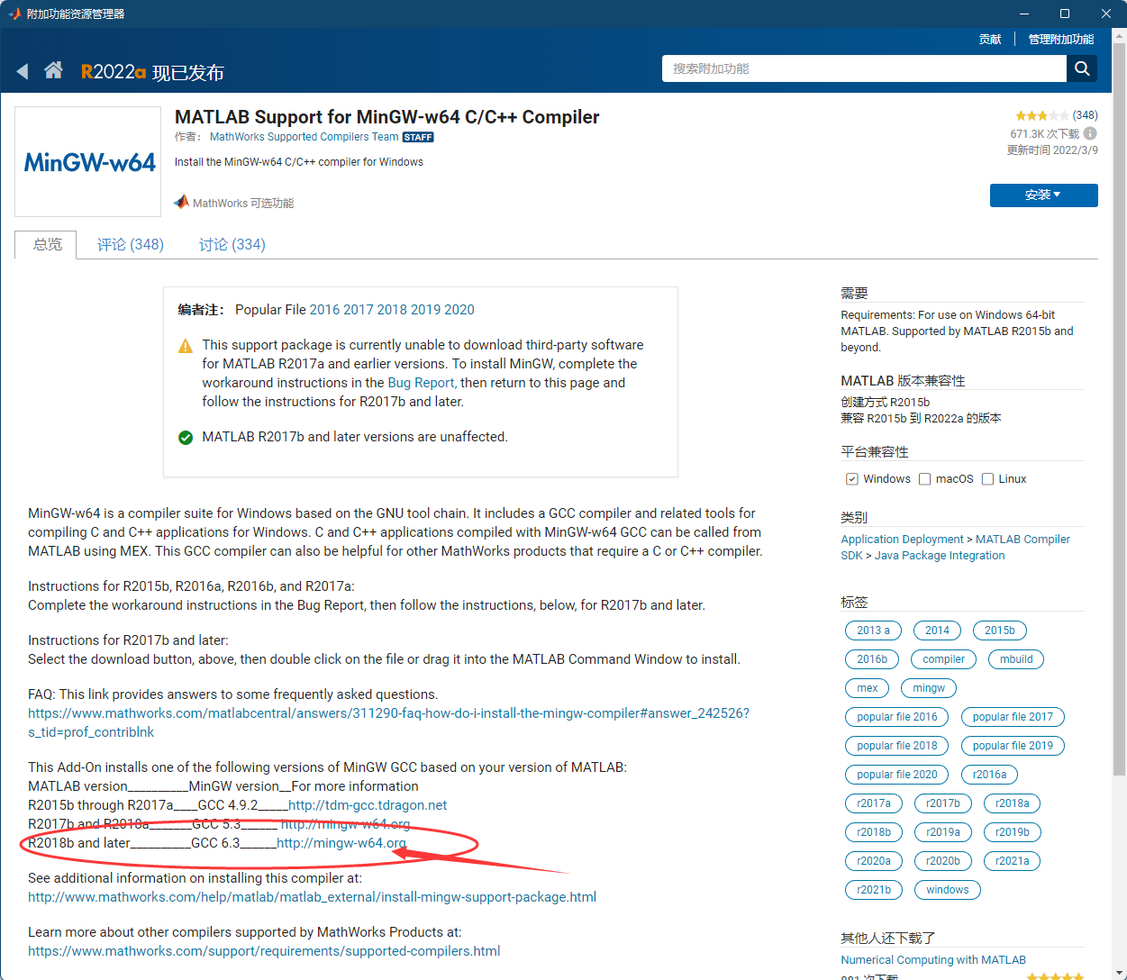Click the back navigation arrow
This screenshot has width=1127, height=980.
[x=23, y=68]
